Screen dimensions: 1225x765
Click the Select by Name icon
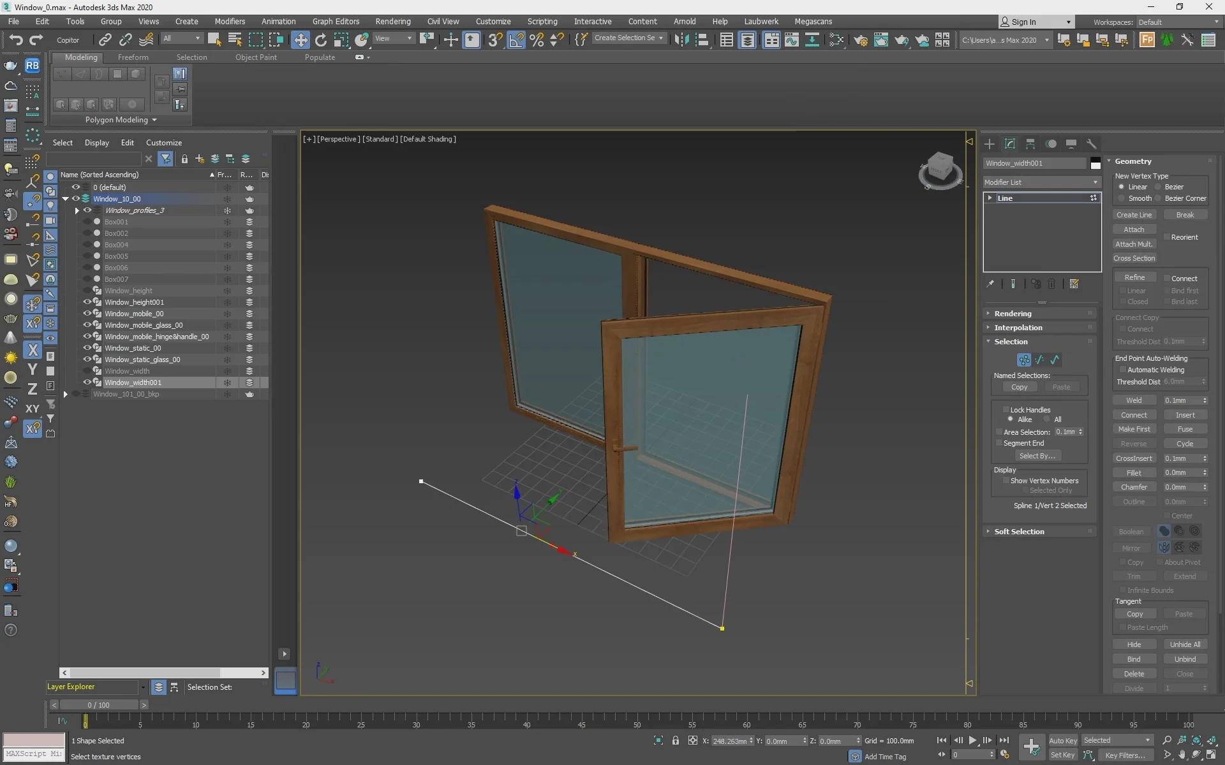(x=234, y=40)
